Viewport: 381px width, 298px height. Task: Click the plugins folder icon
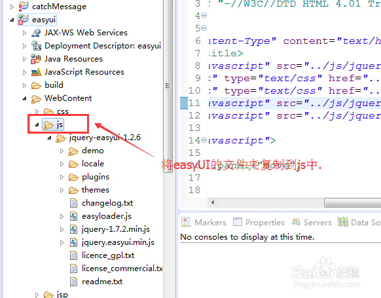[x=73, y=177]
